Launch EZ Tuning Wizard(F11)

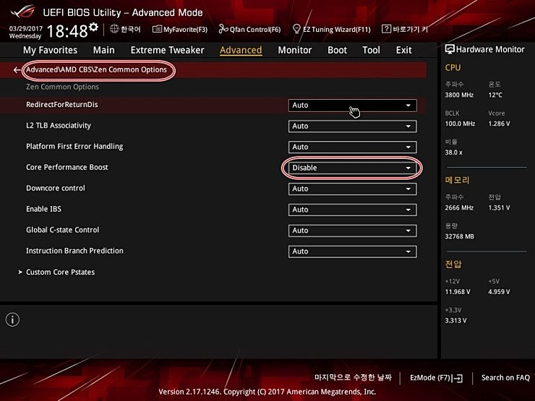331,30
